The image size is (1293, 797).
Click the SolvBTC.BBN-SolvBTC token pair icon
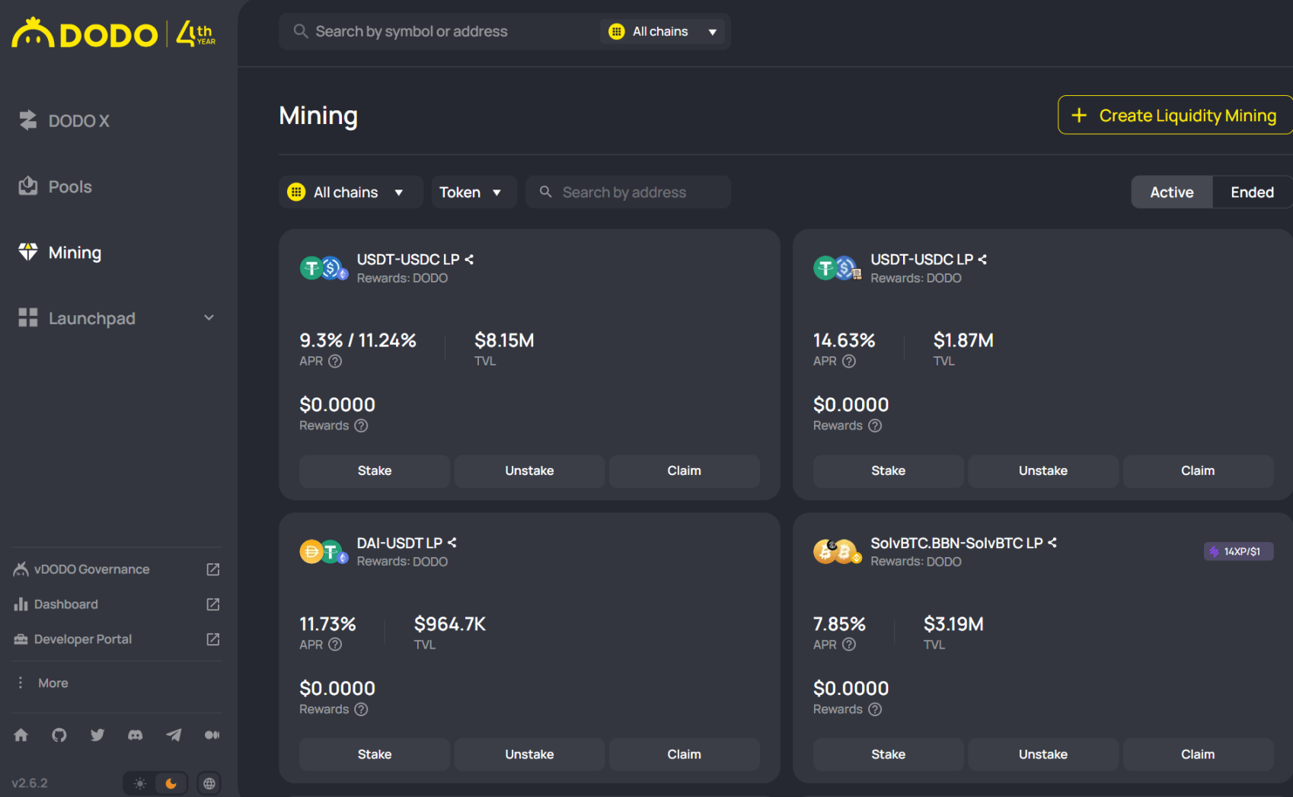[837, 552]
